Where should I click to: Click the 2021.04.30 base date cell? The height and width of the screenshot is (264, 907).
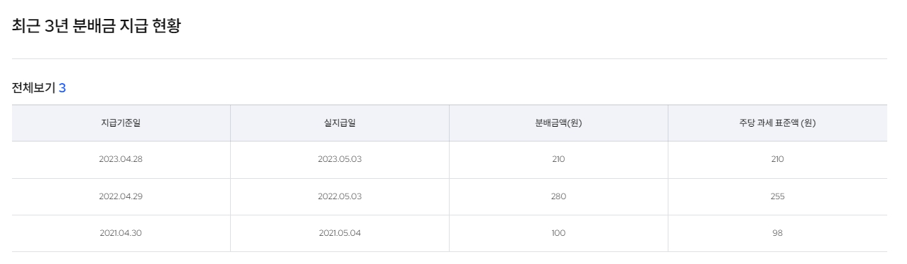tap(121, 233)
